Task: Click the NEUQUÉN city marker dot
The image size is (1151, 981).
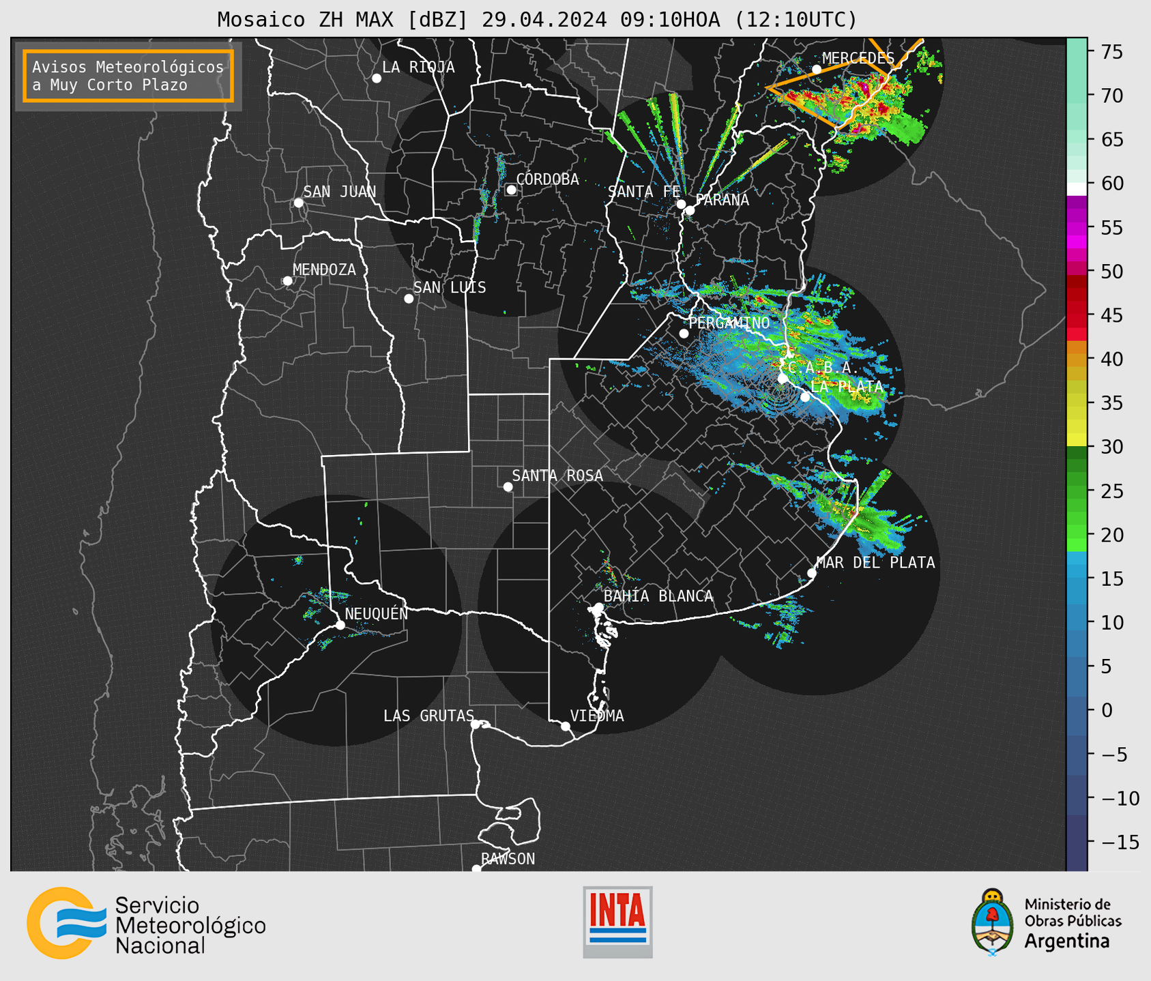Action: coord(340,625)
